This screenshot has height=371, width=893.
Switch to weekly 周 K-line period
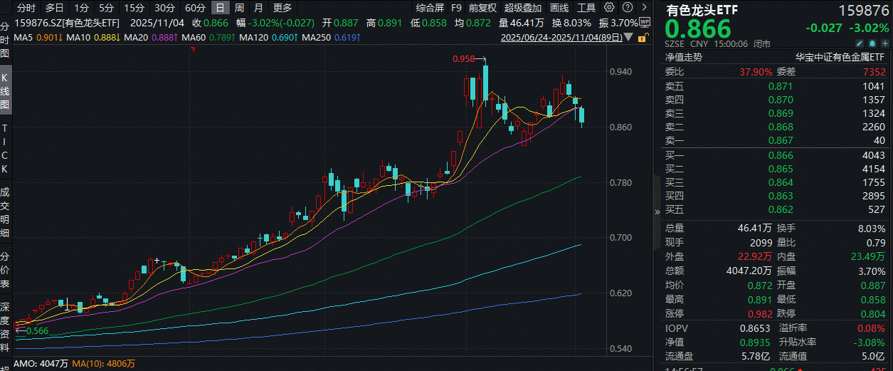(239, 8)
